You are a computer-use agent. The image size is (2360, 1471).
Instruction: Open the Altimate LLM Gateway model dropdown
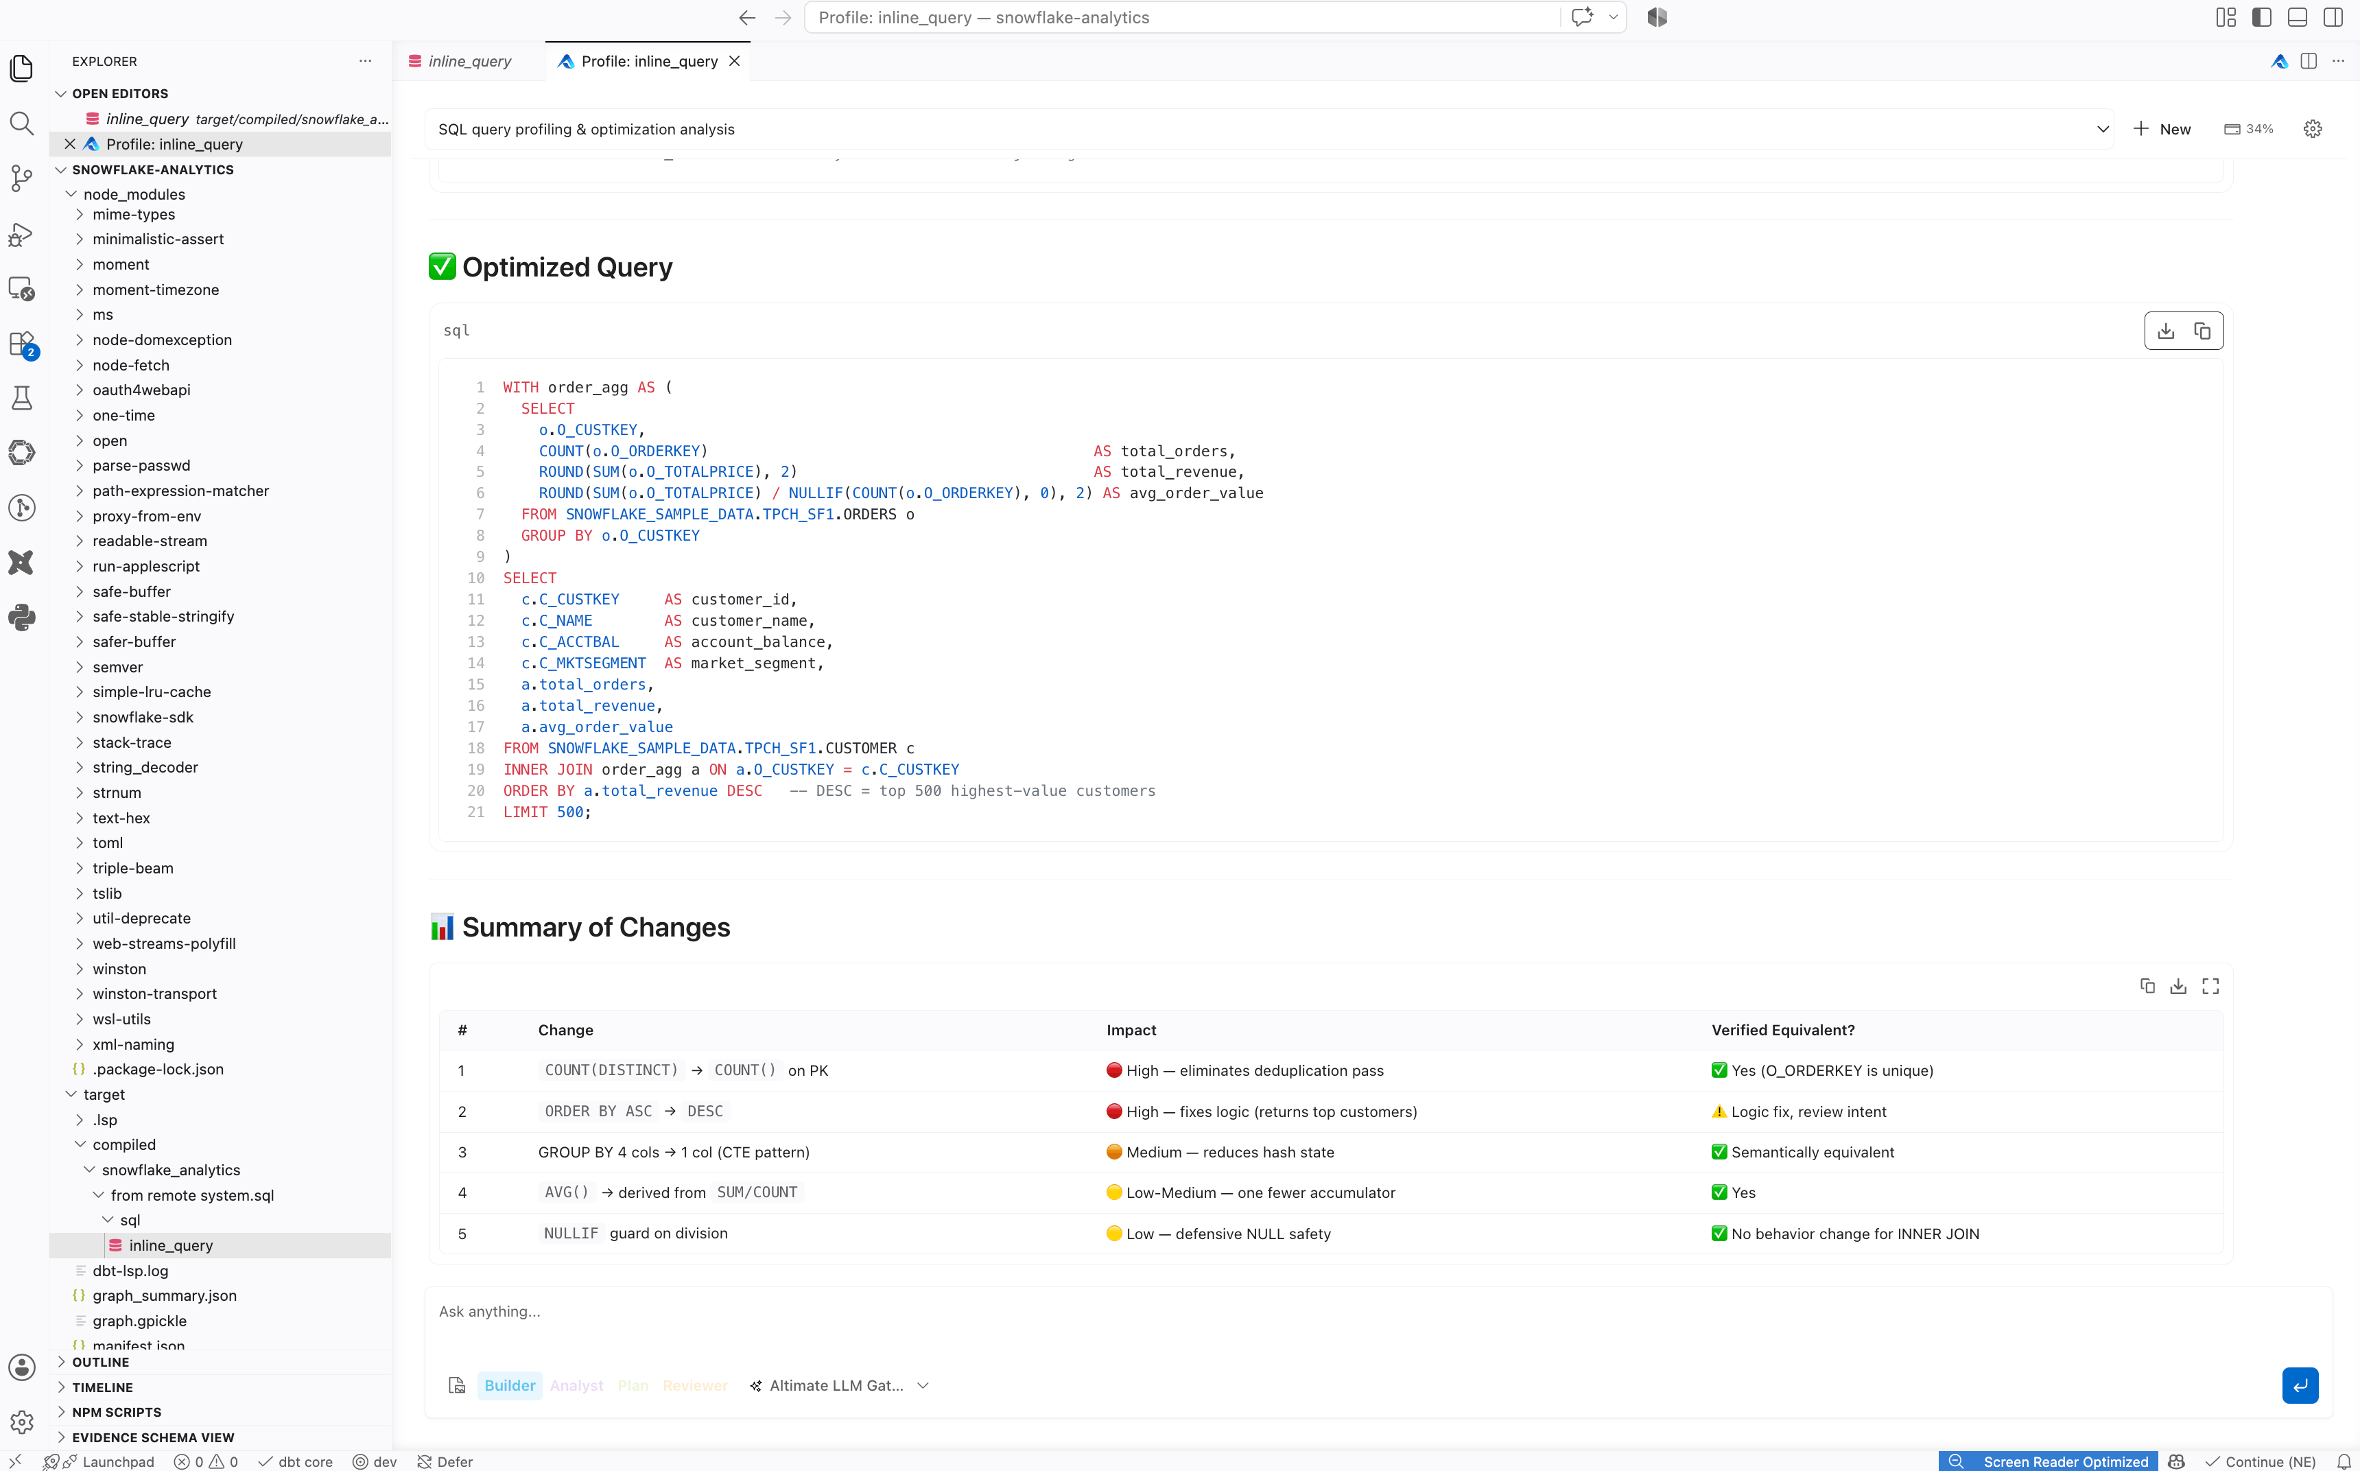click(x=840, y=1385)
